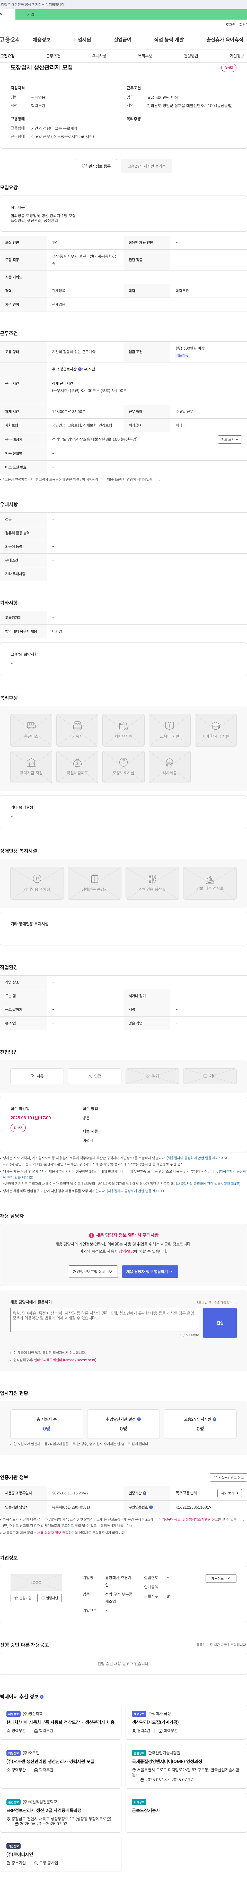Screen dimensions: 247x1895
Task: Open the 채용정보 이력 button
Action: [x=220, y=1578]
